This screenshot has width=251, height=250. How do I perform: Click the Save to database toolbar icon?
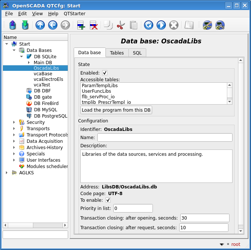click(25, 25)
